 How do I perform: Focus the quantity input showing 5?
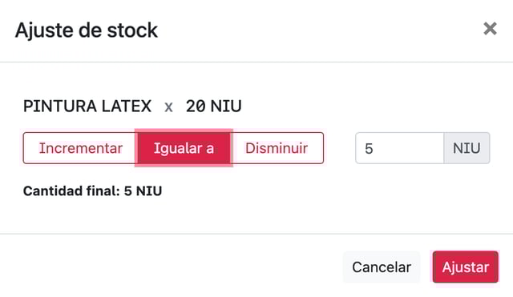(400, 148)
